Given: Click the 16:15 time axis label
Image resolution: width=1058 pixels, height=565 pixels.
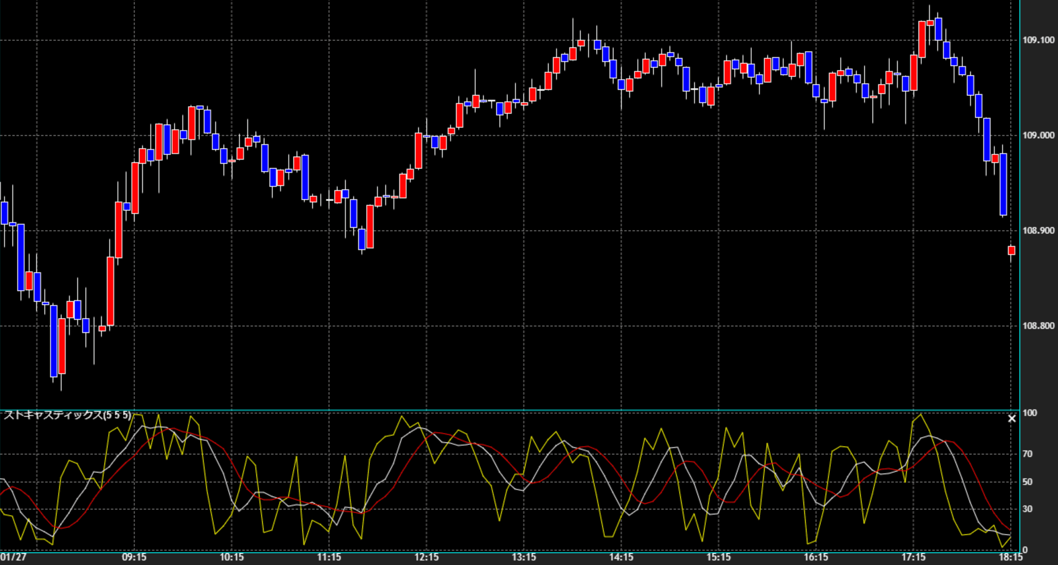Looking at the screenshot, I should point(816,557).
